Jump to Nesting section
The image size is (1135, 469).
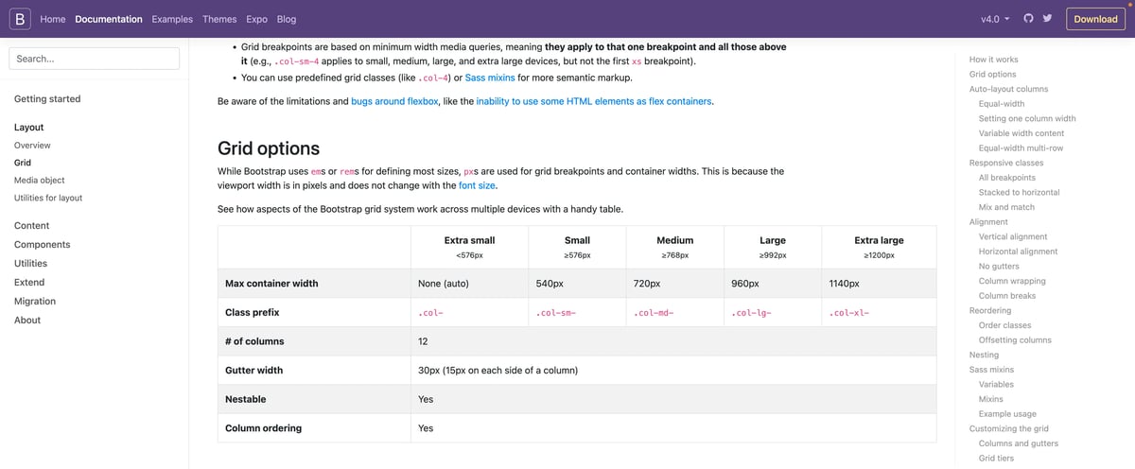(984, 355)
